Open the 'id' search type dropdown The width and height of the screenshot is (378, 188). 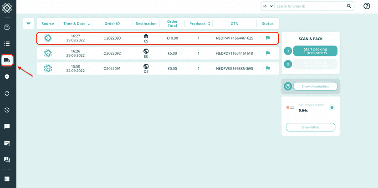point(267,6)
